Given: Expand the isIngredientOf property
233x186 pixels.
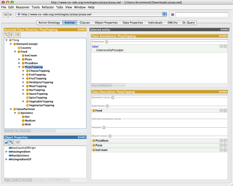Looking at the screenshot, I should point(7,159).
